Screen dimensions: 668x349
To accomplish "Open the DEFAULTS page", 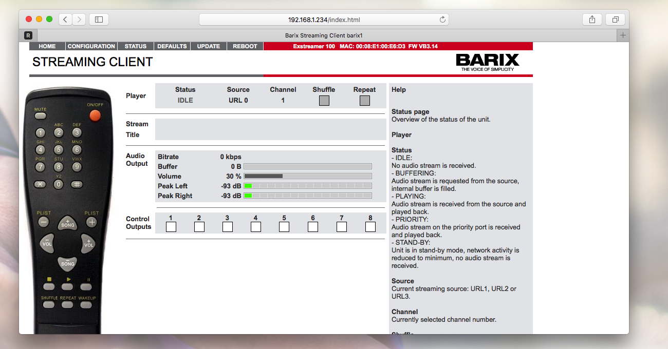I will [172, 46].
